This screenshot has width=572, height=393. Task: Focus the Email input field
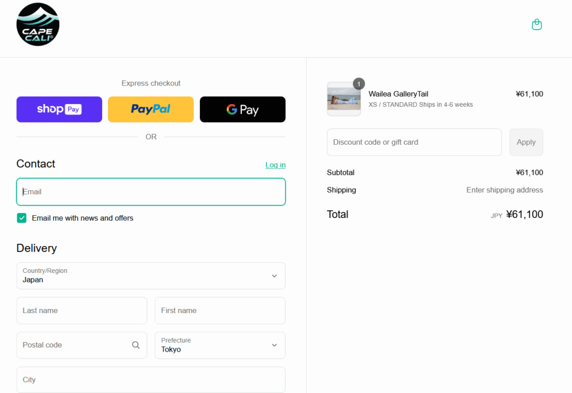(151, 192)
